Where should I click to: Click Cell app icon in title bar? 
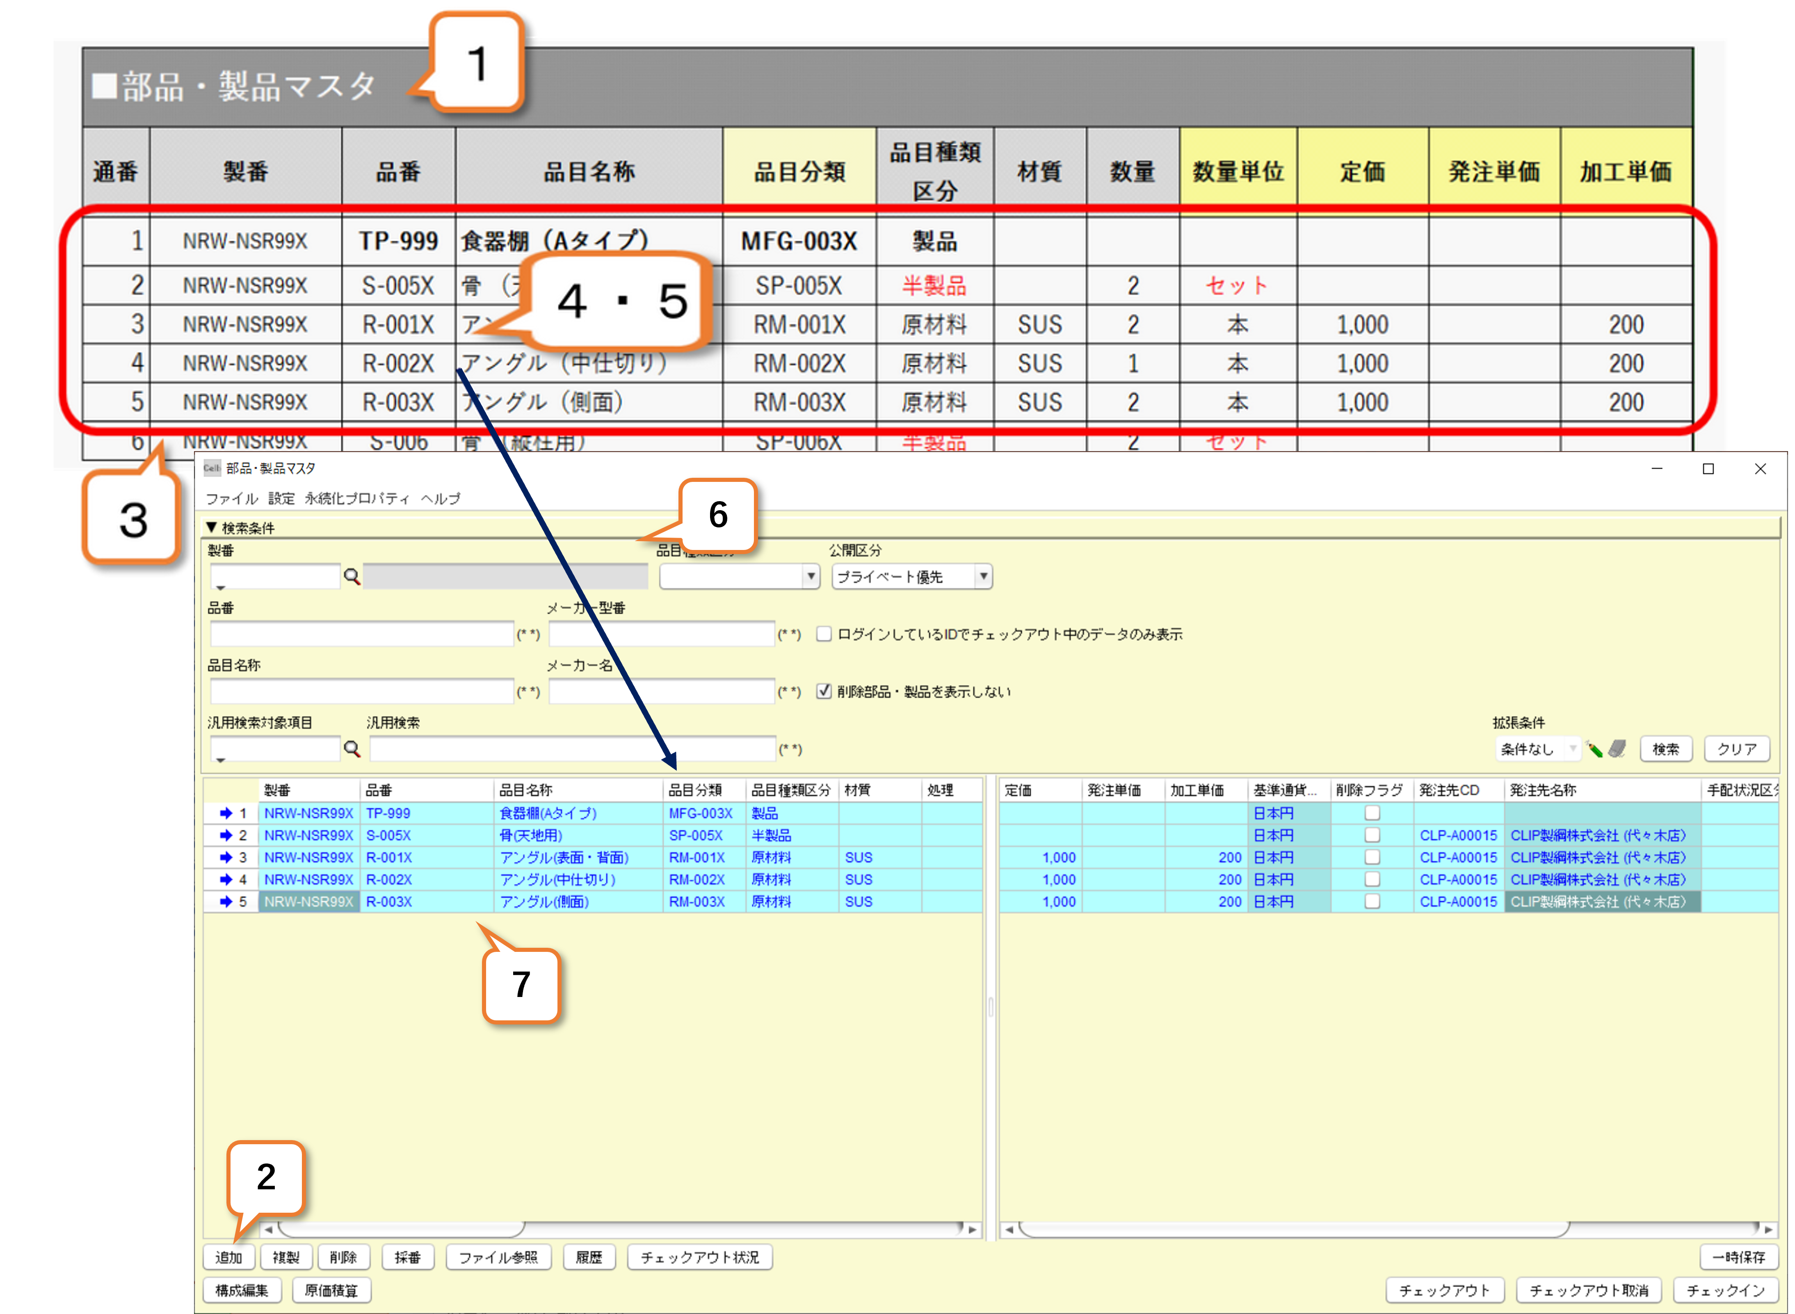212,468
